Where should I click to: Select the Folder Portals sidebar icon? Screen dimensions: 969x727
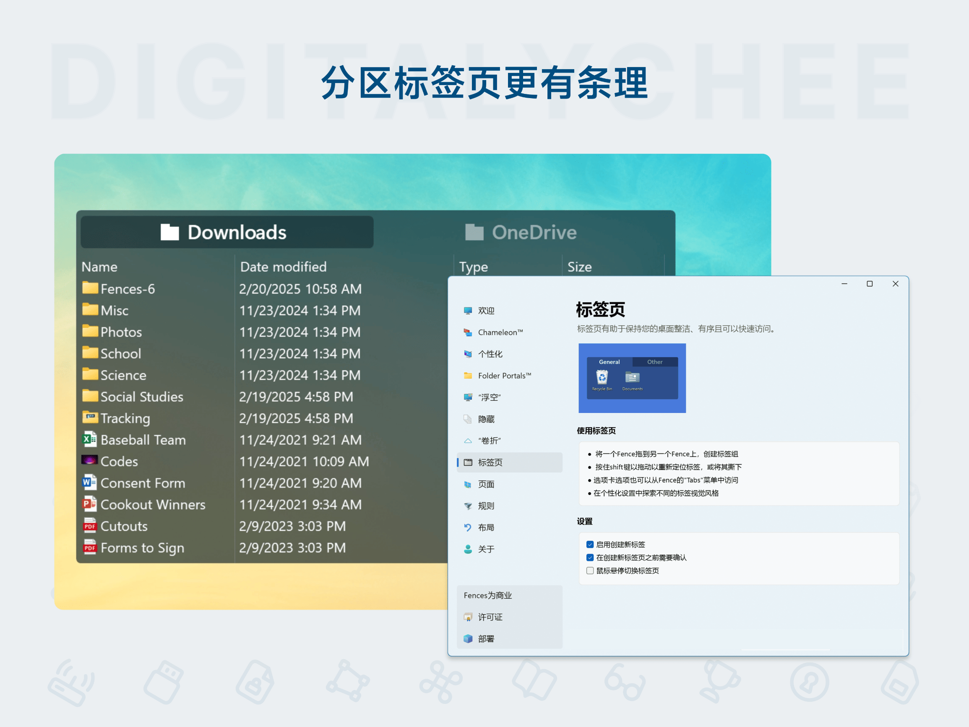468,376
